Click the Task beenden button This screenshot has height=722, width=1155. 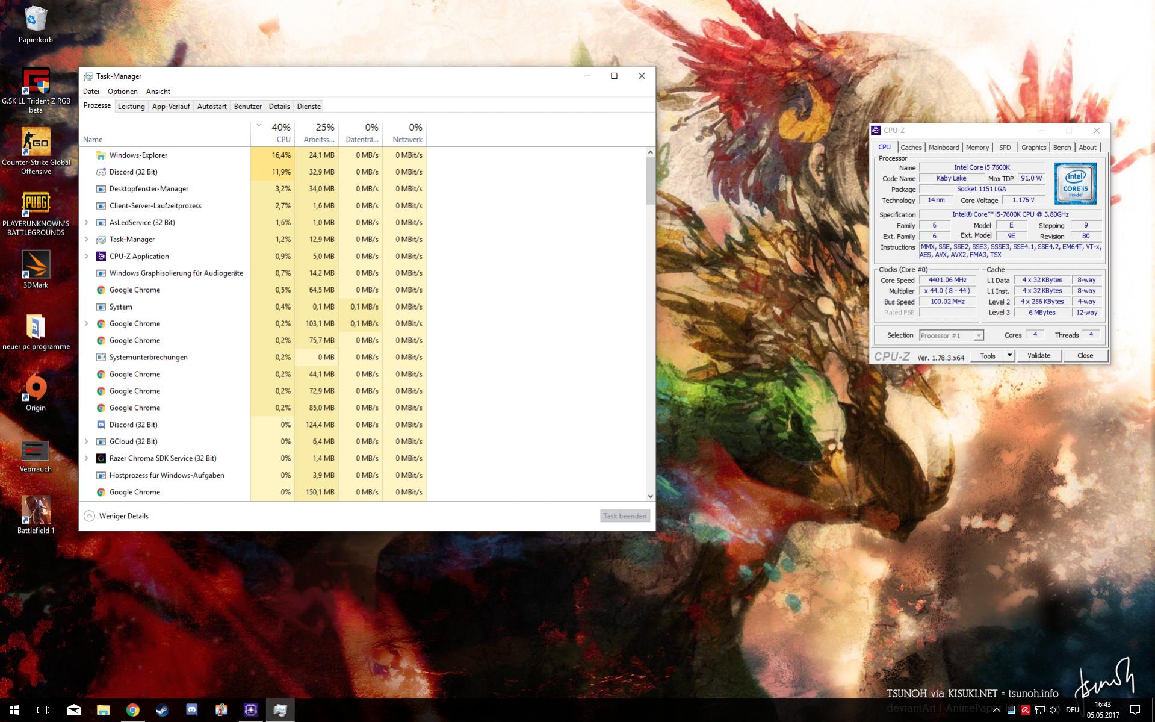coord(625,516)
